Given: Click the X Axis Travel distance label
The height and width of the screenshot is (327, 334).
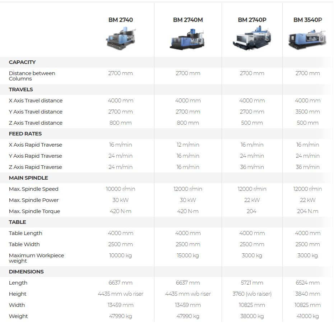Looking at the screenshot, I should point(36,101).
